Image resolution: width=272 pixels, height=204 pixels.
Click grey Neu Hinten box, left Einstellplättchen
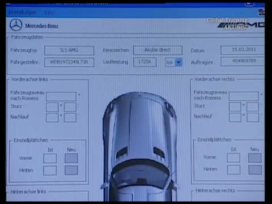pos(71,170)
